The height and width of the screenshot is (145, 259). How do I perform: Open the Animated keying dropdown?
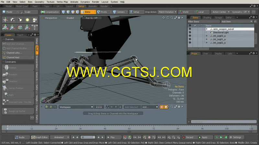60,137
